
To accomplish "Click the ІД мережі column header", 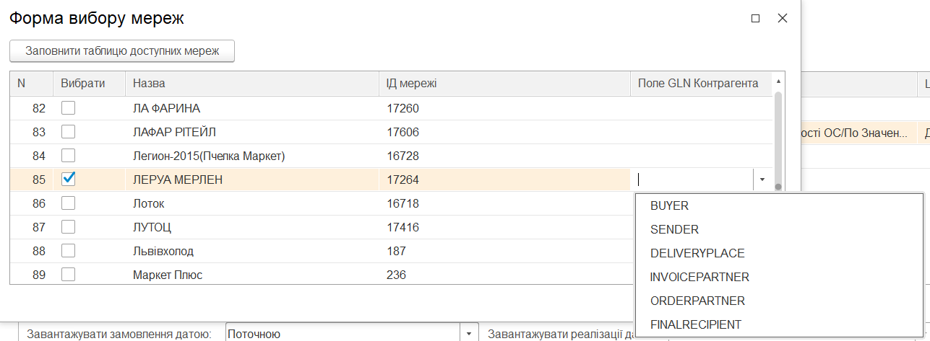I will pos(504,84).
